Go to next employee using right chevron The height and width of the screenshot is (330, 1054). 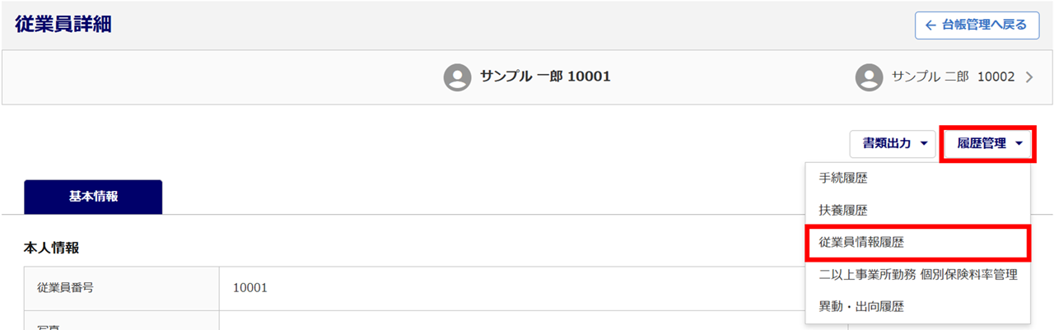1028,77
